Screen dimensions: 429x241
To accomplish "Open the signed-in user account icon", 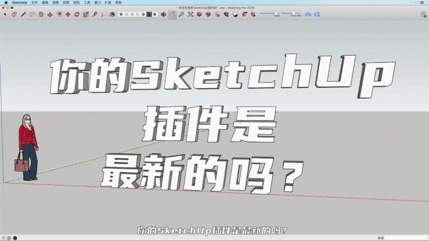I will 423,14.
